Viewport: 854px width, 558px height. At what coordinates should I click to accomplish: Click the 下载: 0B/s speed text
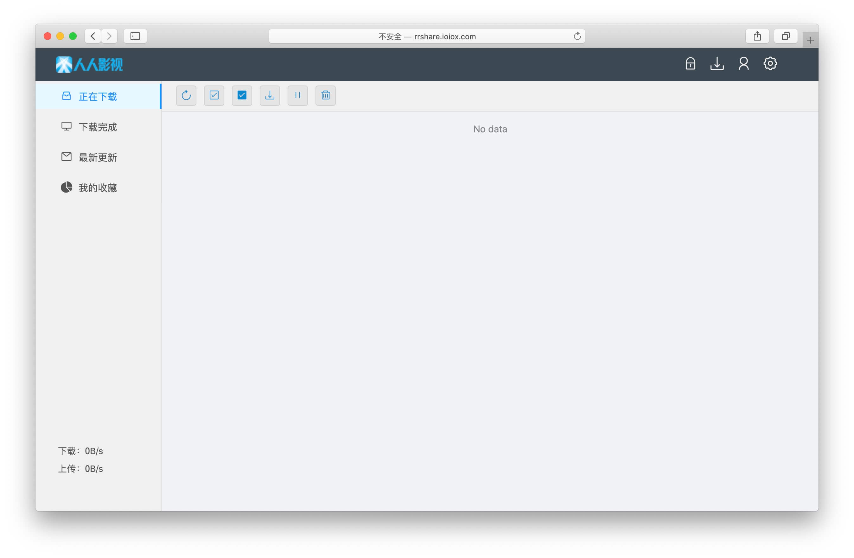[x=81, y=451]
